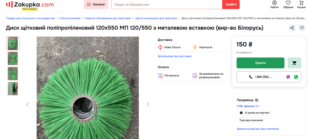Click the Доставка section heading
Image resolution: width=309 pixels, height=139 pixels.
pos(165,40)
